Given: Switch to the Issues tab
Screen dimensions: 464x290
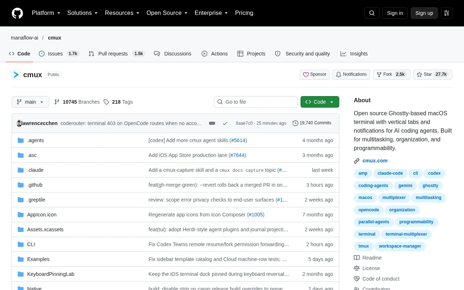Looking at the screenshot, I should (59, 54).
